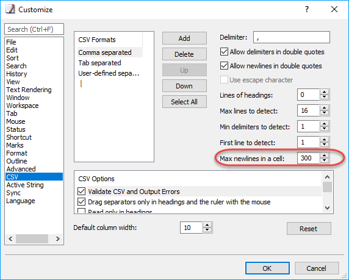Increase Min delimiters to detect value

[325, 124]
